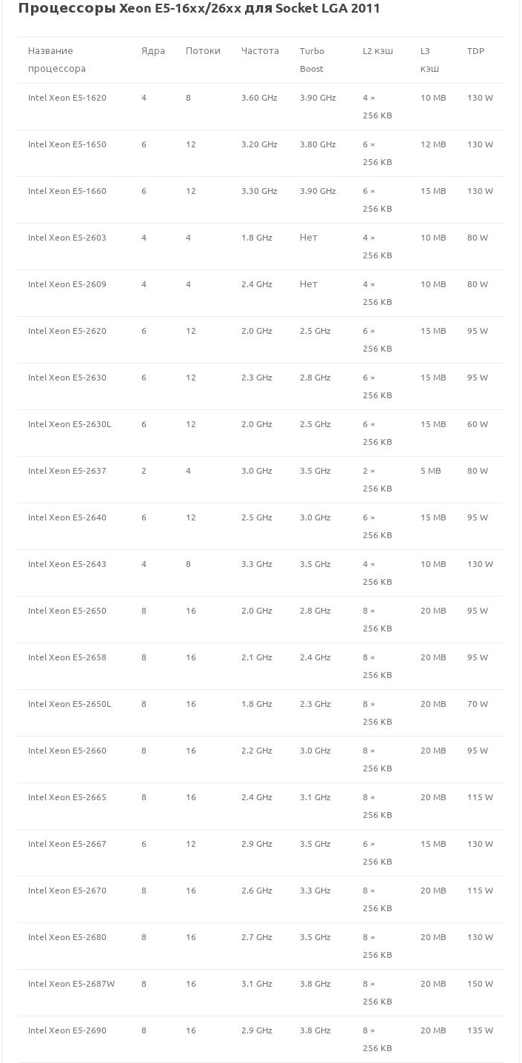The width and height of the screenshot is (522, 1063).
Task: Select the Intel Xeon E5-2603 name cell
Action: [67, 238]
